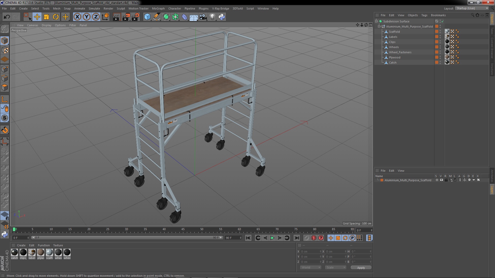495x278 pixels.
Task: Click the X position field stepper arrows
Action: 320,251
